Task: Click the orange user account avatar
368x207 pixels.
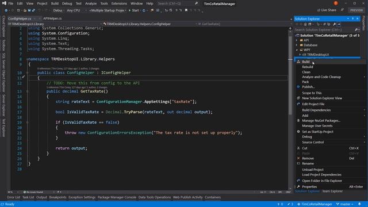Action: [x=336, y=3]
